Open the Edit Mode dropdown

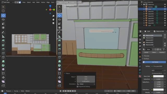coord(8,2)
